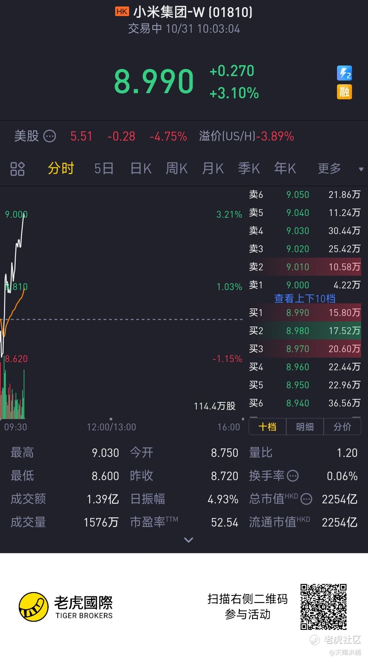Tap the Tiger Brokers logo
Screen dimensions: 368x661
66,606
